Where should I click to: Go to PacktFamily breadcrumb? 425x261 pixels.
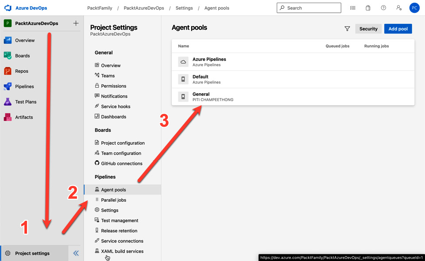point(100,8)
